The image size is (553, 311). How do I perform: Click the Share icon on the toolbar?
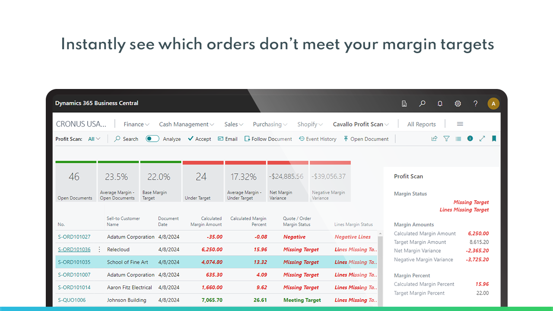[x=434, y=139]
